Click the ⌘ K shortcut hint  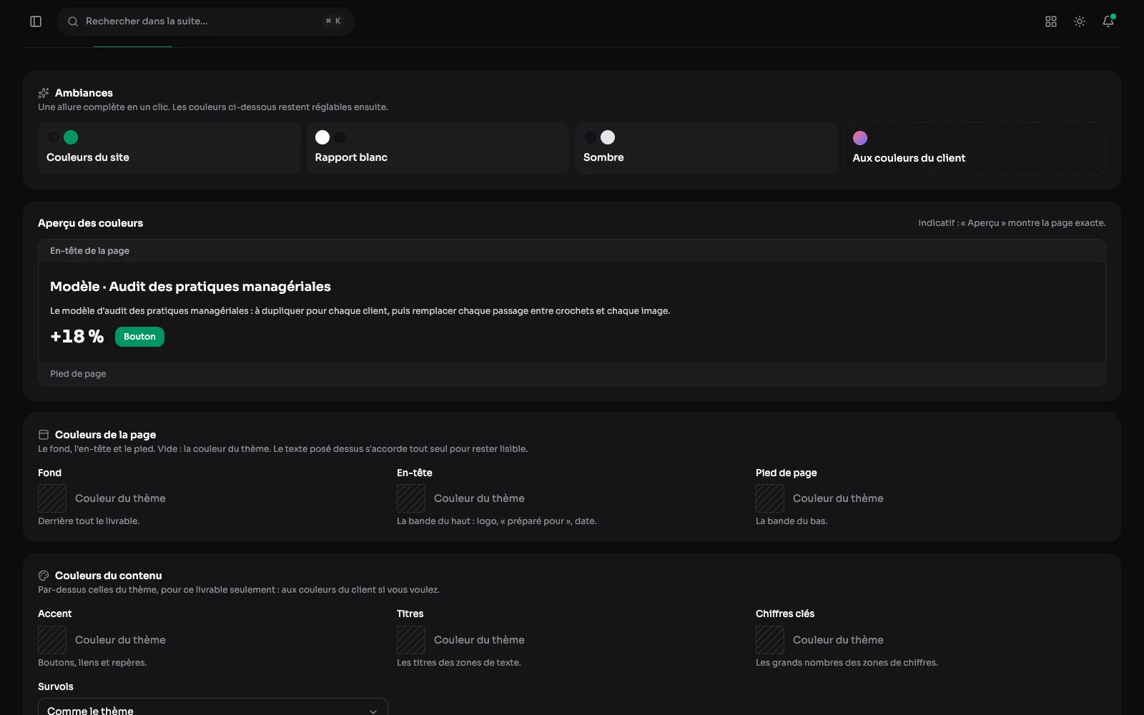point(333,21)
